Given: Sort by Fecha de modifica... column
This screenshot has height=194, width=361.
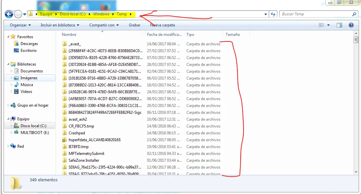Looking at the screenshot, I should [164, 35].
